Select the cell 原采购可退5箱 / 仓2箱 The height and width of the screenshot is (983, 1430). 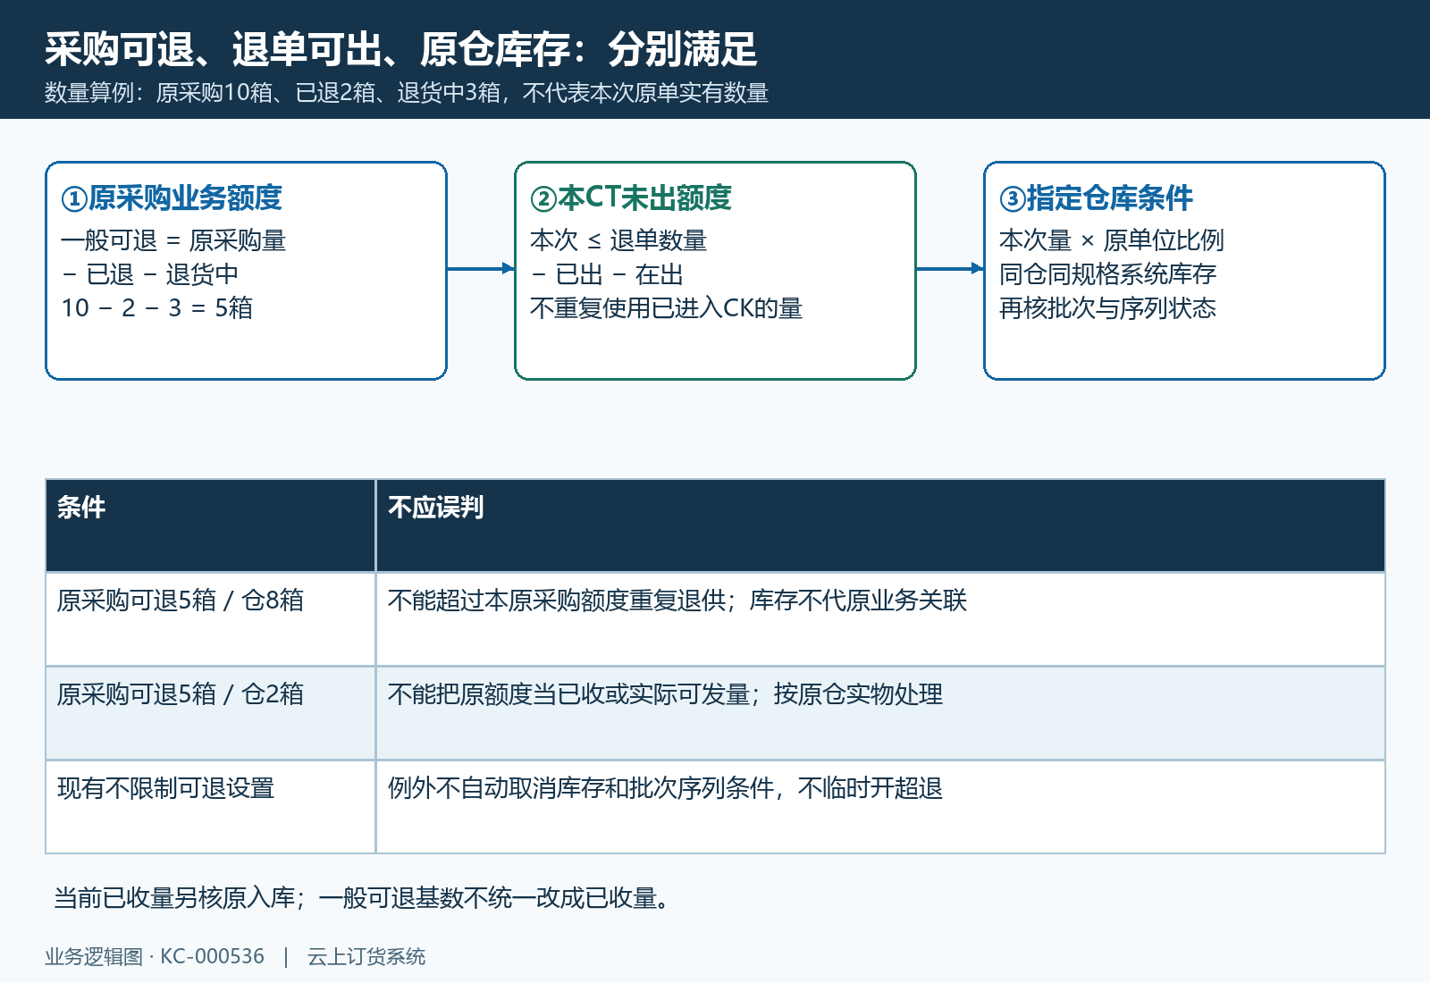point(211,713)
